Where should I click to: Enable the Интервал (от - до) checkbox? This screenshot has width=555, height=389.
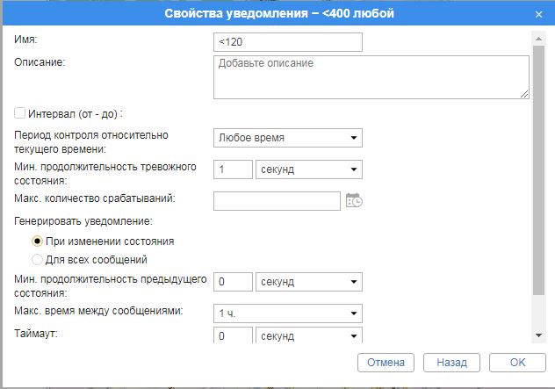coord(20,113)
